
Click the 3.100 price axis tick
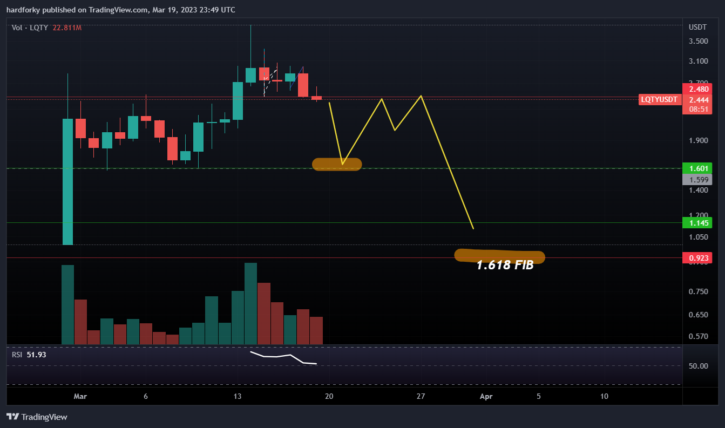(698, 62)
